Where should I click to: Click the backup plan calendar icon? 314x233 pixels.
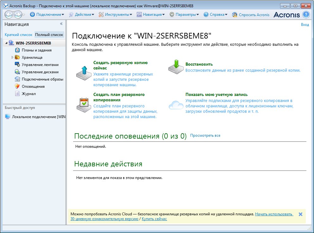click(84, 105)
